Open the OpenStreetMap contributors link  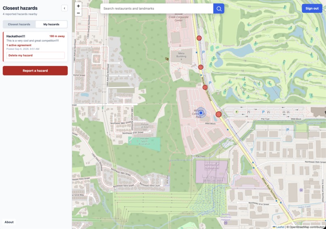point(307,227)
